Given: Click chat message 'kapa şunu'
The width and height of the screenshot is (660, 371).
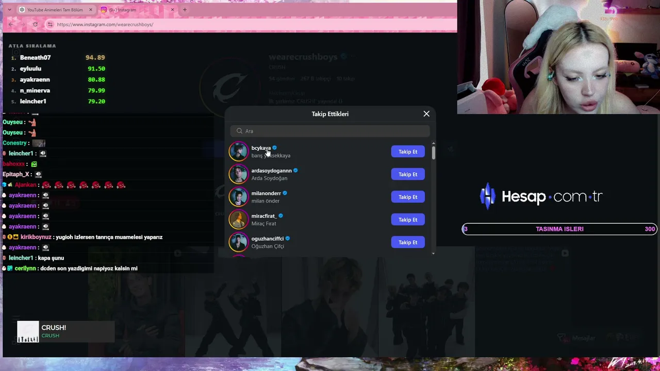Looking at the screenshot, I should (x=51, y=258).
